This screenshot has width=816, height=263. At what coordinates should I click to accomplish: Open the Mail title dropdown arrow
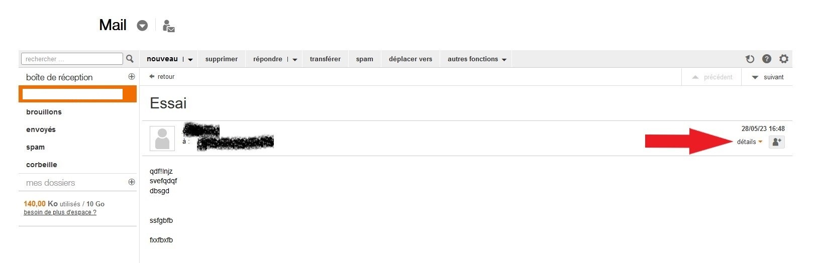(142, 26)
